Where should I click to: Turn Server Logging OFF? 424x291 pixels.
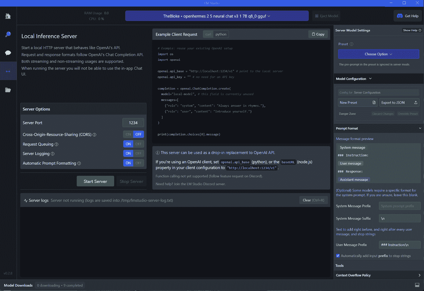[x=138, y=153]
